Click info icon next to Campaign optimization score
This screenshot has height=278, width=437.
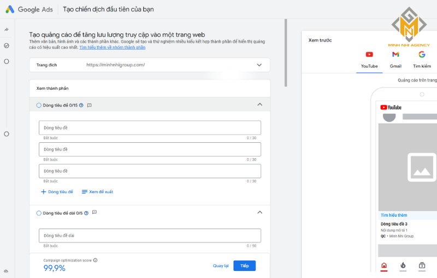pyautogui.click(x=95, y=260)
